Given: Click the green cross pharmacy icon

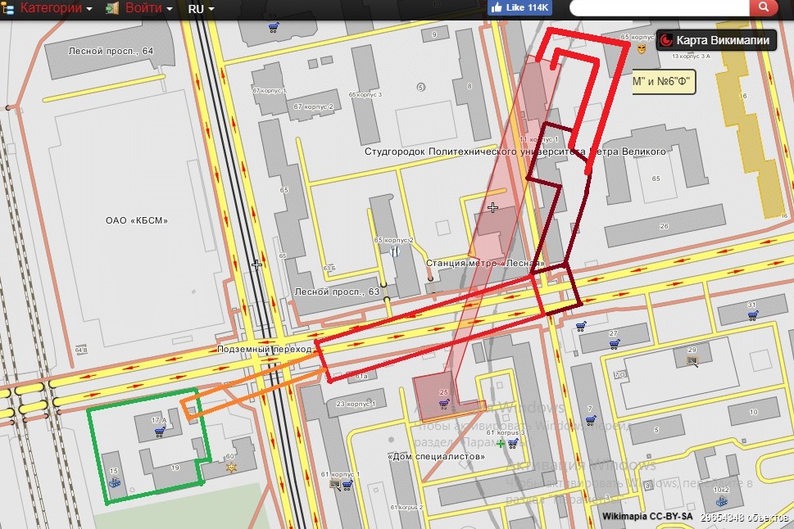Looking at the screenshot, I should pyautogui.click(x=500, y=443).
